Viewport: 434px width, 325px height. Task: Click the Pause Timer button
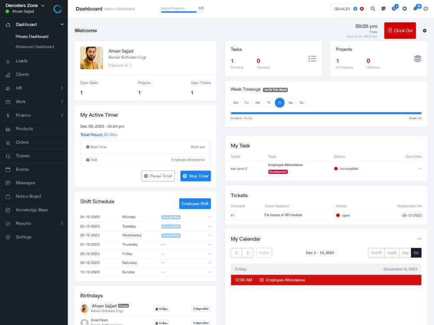(x=158, y=176)
